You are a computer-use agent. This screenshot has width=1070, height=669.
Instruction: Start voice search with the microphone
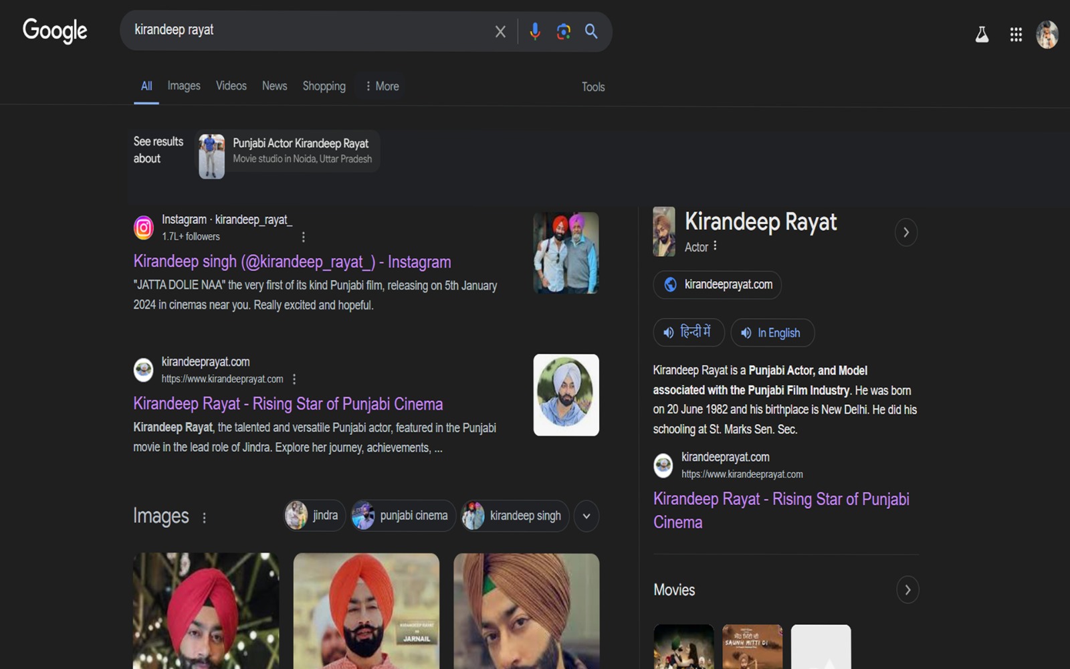pyautogui.click(x=535, y=31)
